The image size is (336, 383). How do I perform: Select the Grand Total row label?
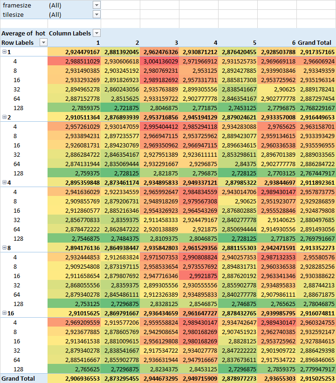pyautogui.click(x=24, y=378)
